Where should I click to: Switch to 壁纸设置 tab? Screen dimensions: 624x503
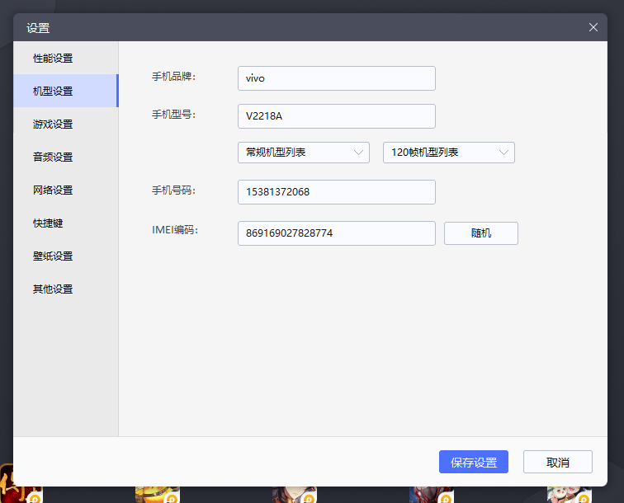pos(53,256)
